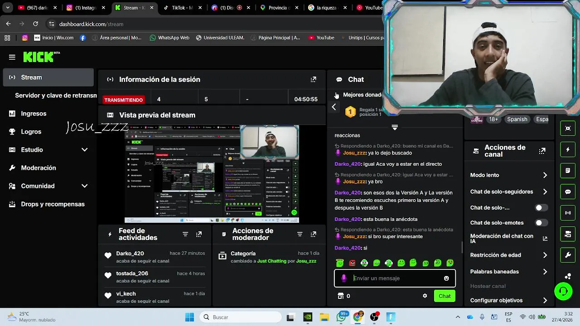The width and height of the screenshot is (580, 326).
Task: Open Palabras baneadas settings
Action: click(x=508, y=272)
